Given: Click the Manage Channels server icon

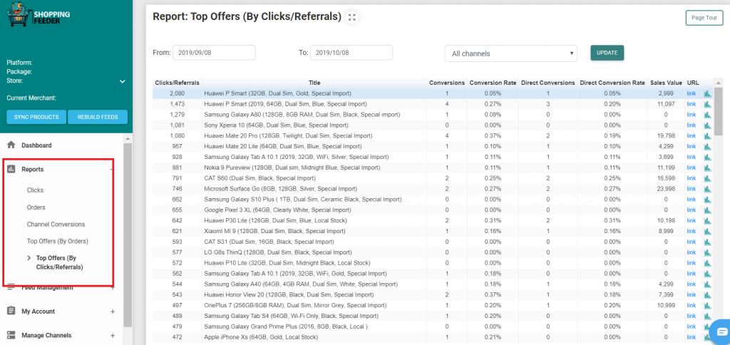Looking at the screenshot, I should point(11,335).
